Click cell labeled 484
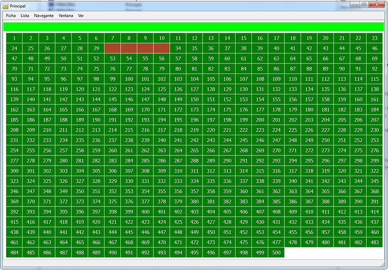Image resolution: width=388 pixels, height=270 pixels. tap(14, 253)
